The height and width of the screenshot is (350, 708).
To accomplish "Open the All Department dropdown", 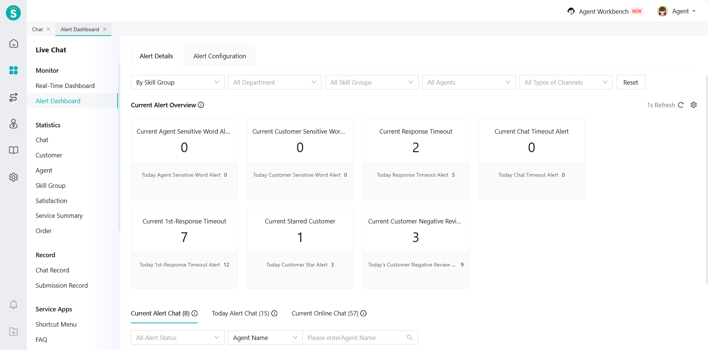I will coord(274,82).
